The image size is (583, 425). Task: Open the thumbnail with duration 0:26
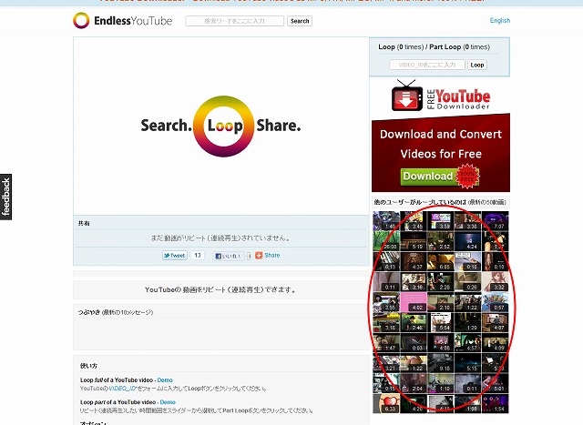point(467,282)
